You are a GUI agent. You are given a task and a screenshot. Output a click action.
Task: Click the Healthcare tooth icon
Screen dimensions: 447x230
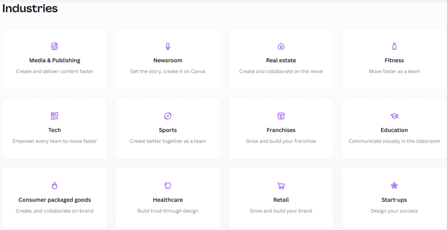pos(168,186)
